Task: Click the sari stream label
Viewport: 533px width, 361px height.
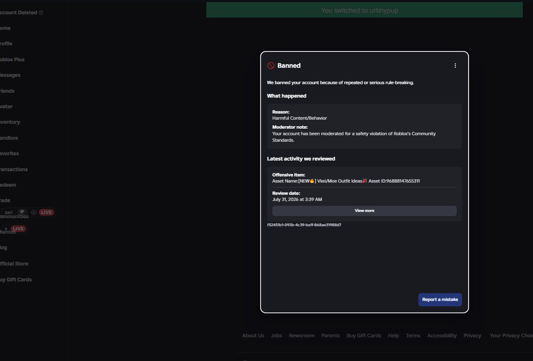Action: click(x=9, y=213)
